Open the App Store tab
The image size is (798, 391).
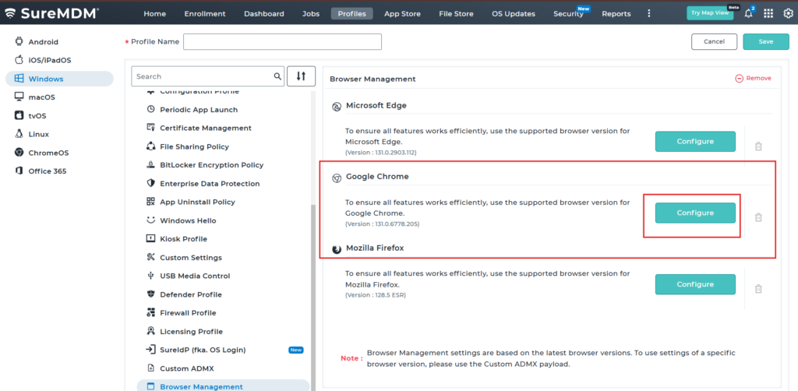tap(402, 14)
